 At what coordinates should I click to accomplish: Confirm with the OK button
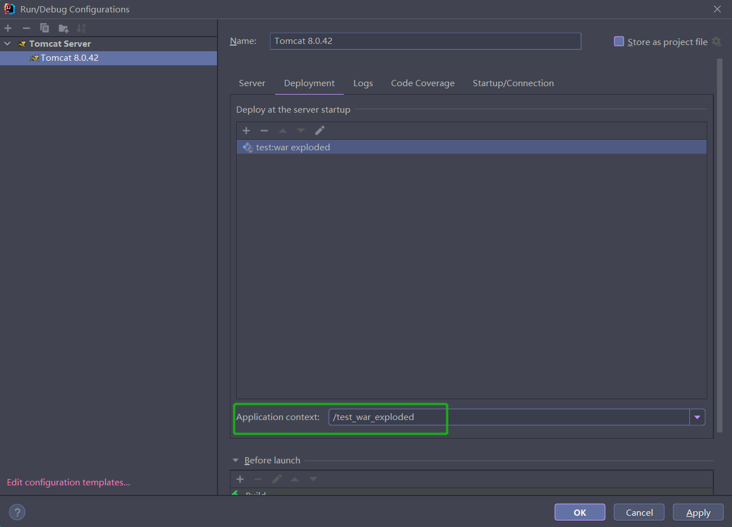click(580, 512)
